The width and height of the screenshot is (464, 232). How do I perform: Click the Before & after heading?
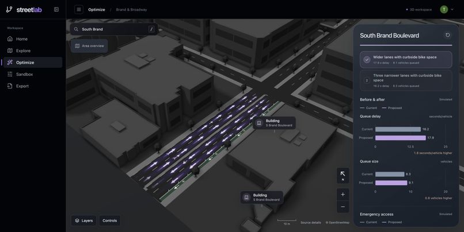[x=372, y=99]
